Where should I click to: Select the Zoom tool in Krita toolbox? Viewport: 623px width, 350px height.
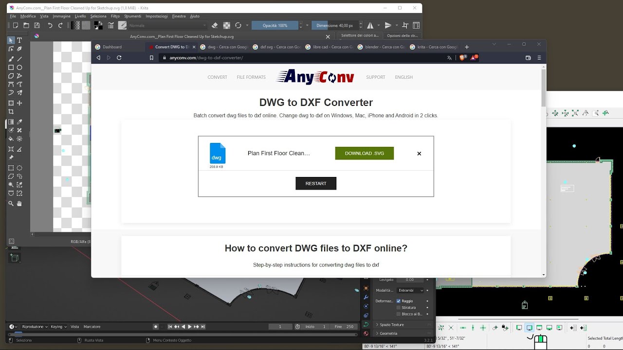coord(11,203)
